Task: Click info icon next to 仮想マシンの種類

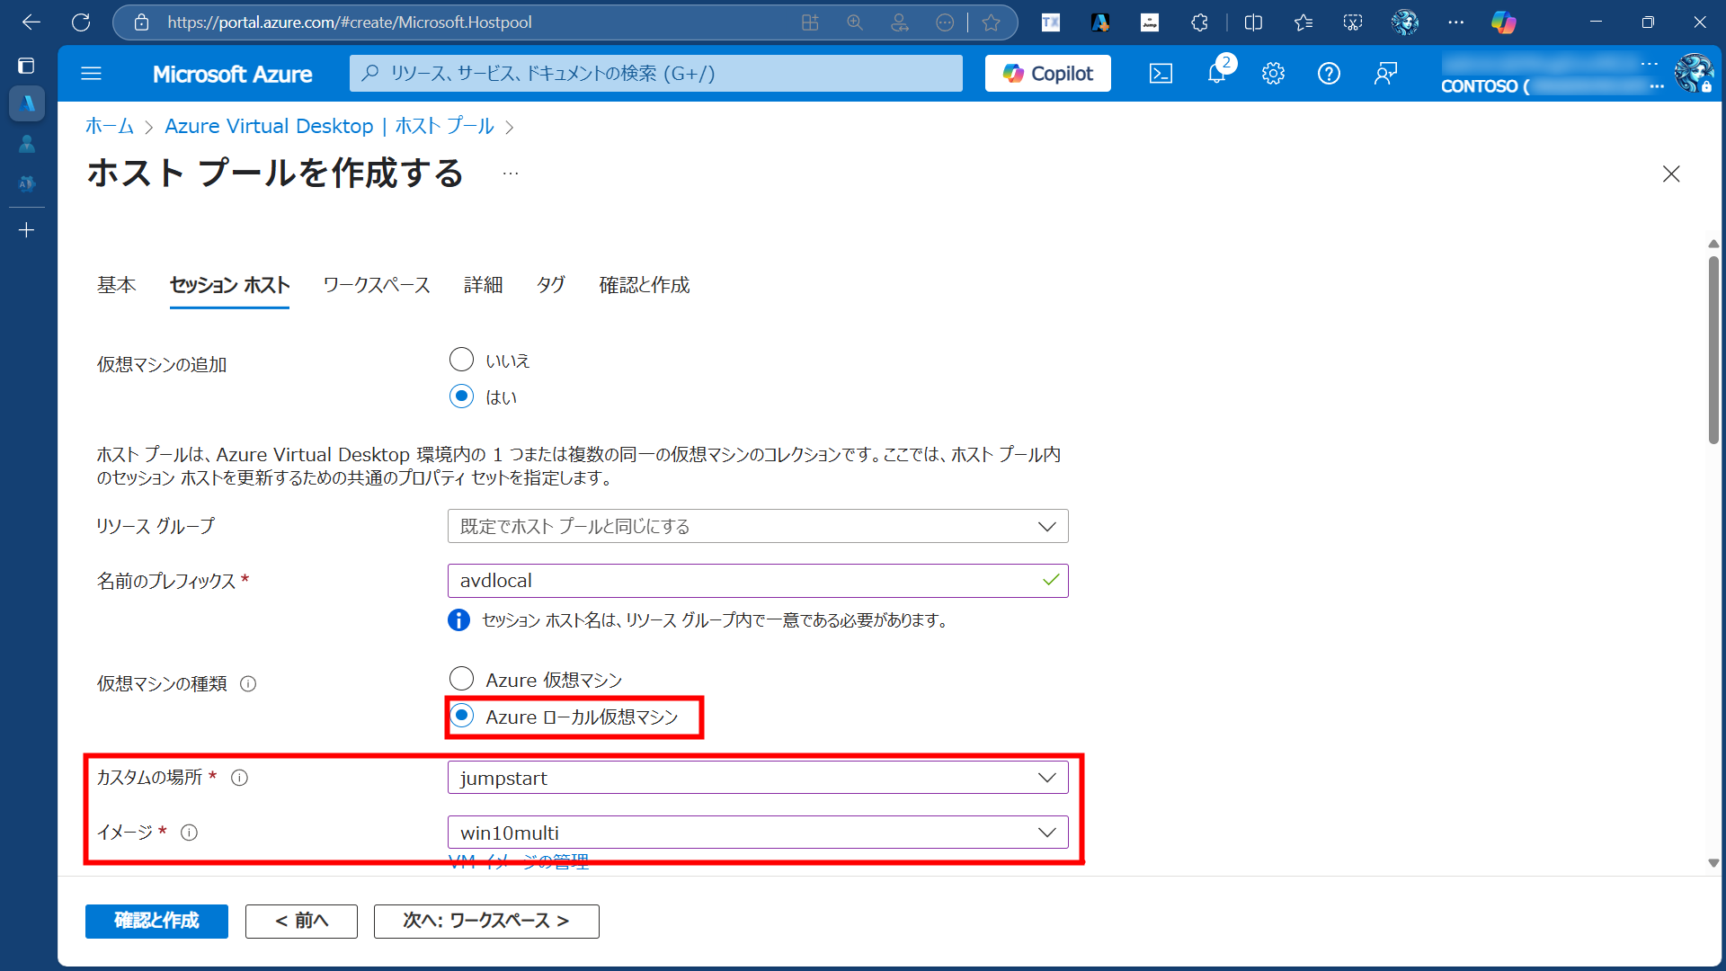Action: (x=248, y=684)
